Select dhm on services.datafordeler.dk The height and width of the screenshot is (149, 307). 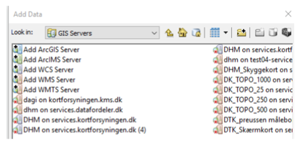(x=68, y=110)
